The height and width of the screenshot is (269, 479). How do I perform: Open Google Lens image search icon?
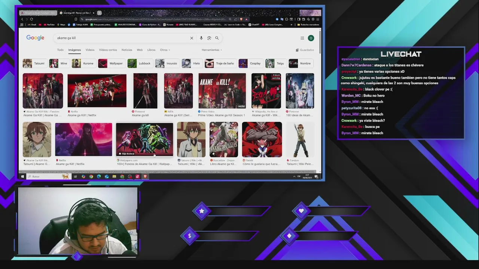tap(209, 38)
